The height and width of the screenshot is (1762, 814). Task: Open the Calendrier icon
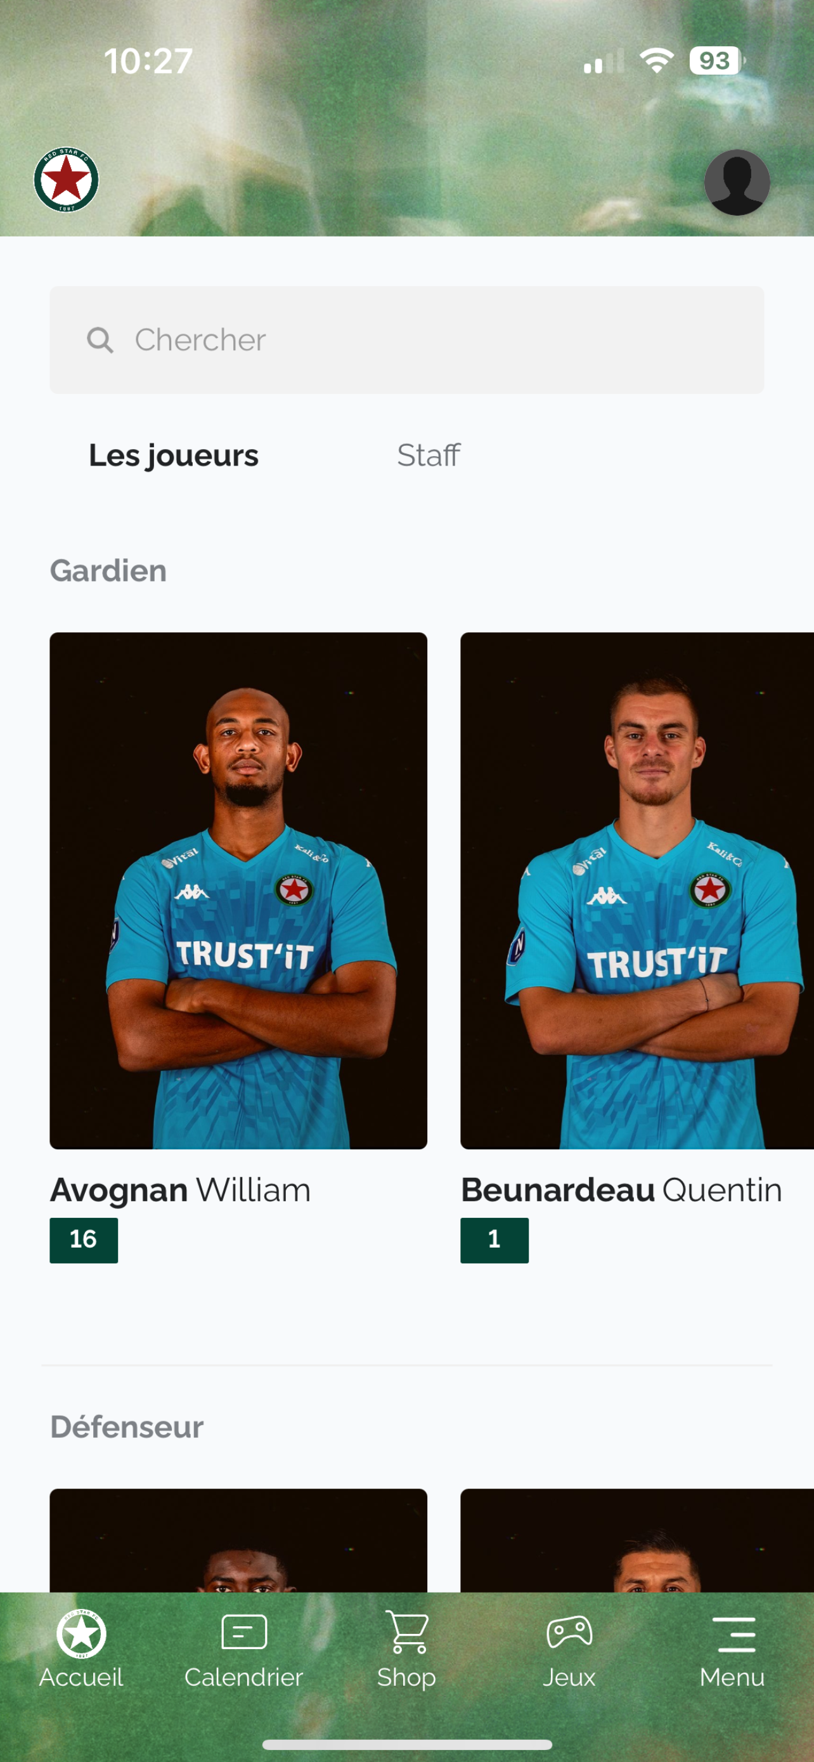tap(244, 1633)
